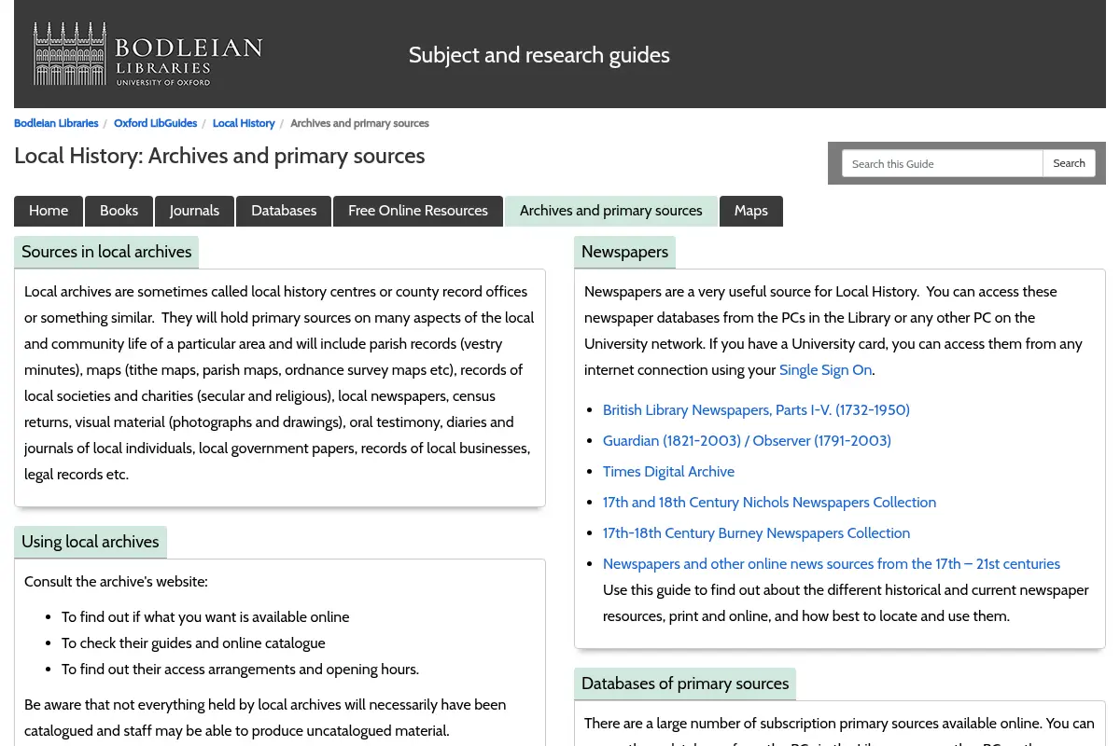Click the Search button
This screenshot has height=746, width=1120.
point(1069,163)
